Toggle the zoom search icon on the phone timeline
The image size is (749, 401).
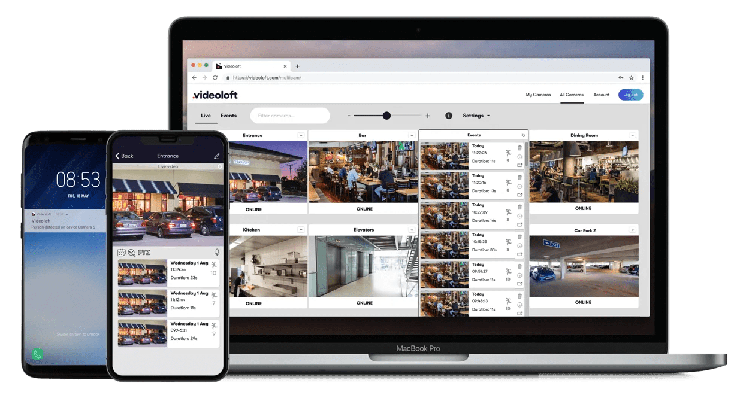131,252
